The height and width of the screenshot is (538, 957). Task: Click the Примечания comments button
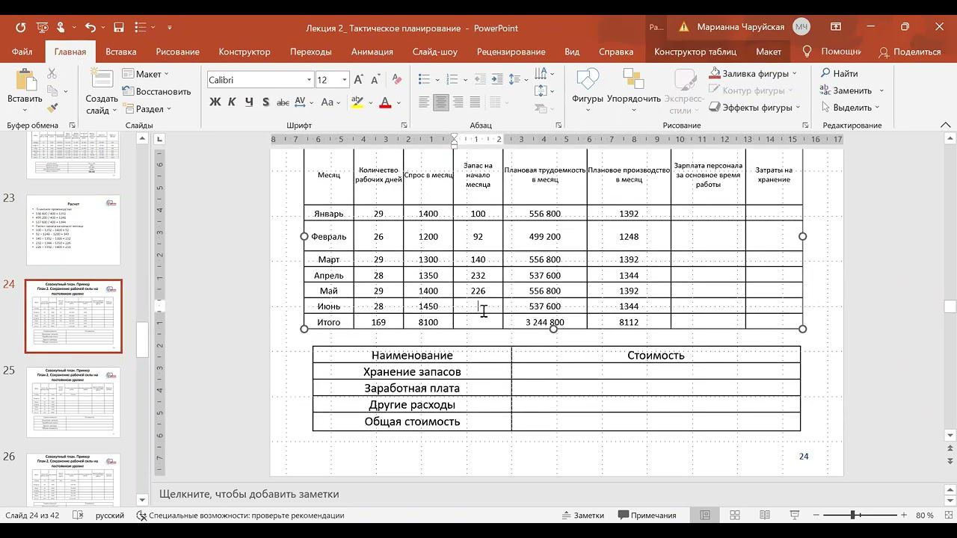tap(647, 516)
